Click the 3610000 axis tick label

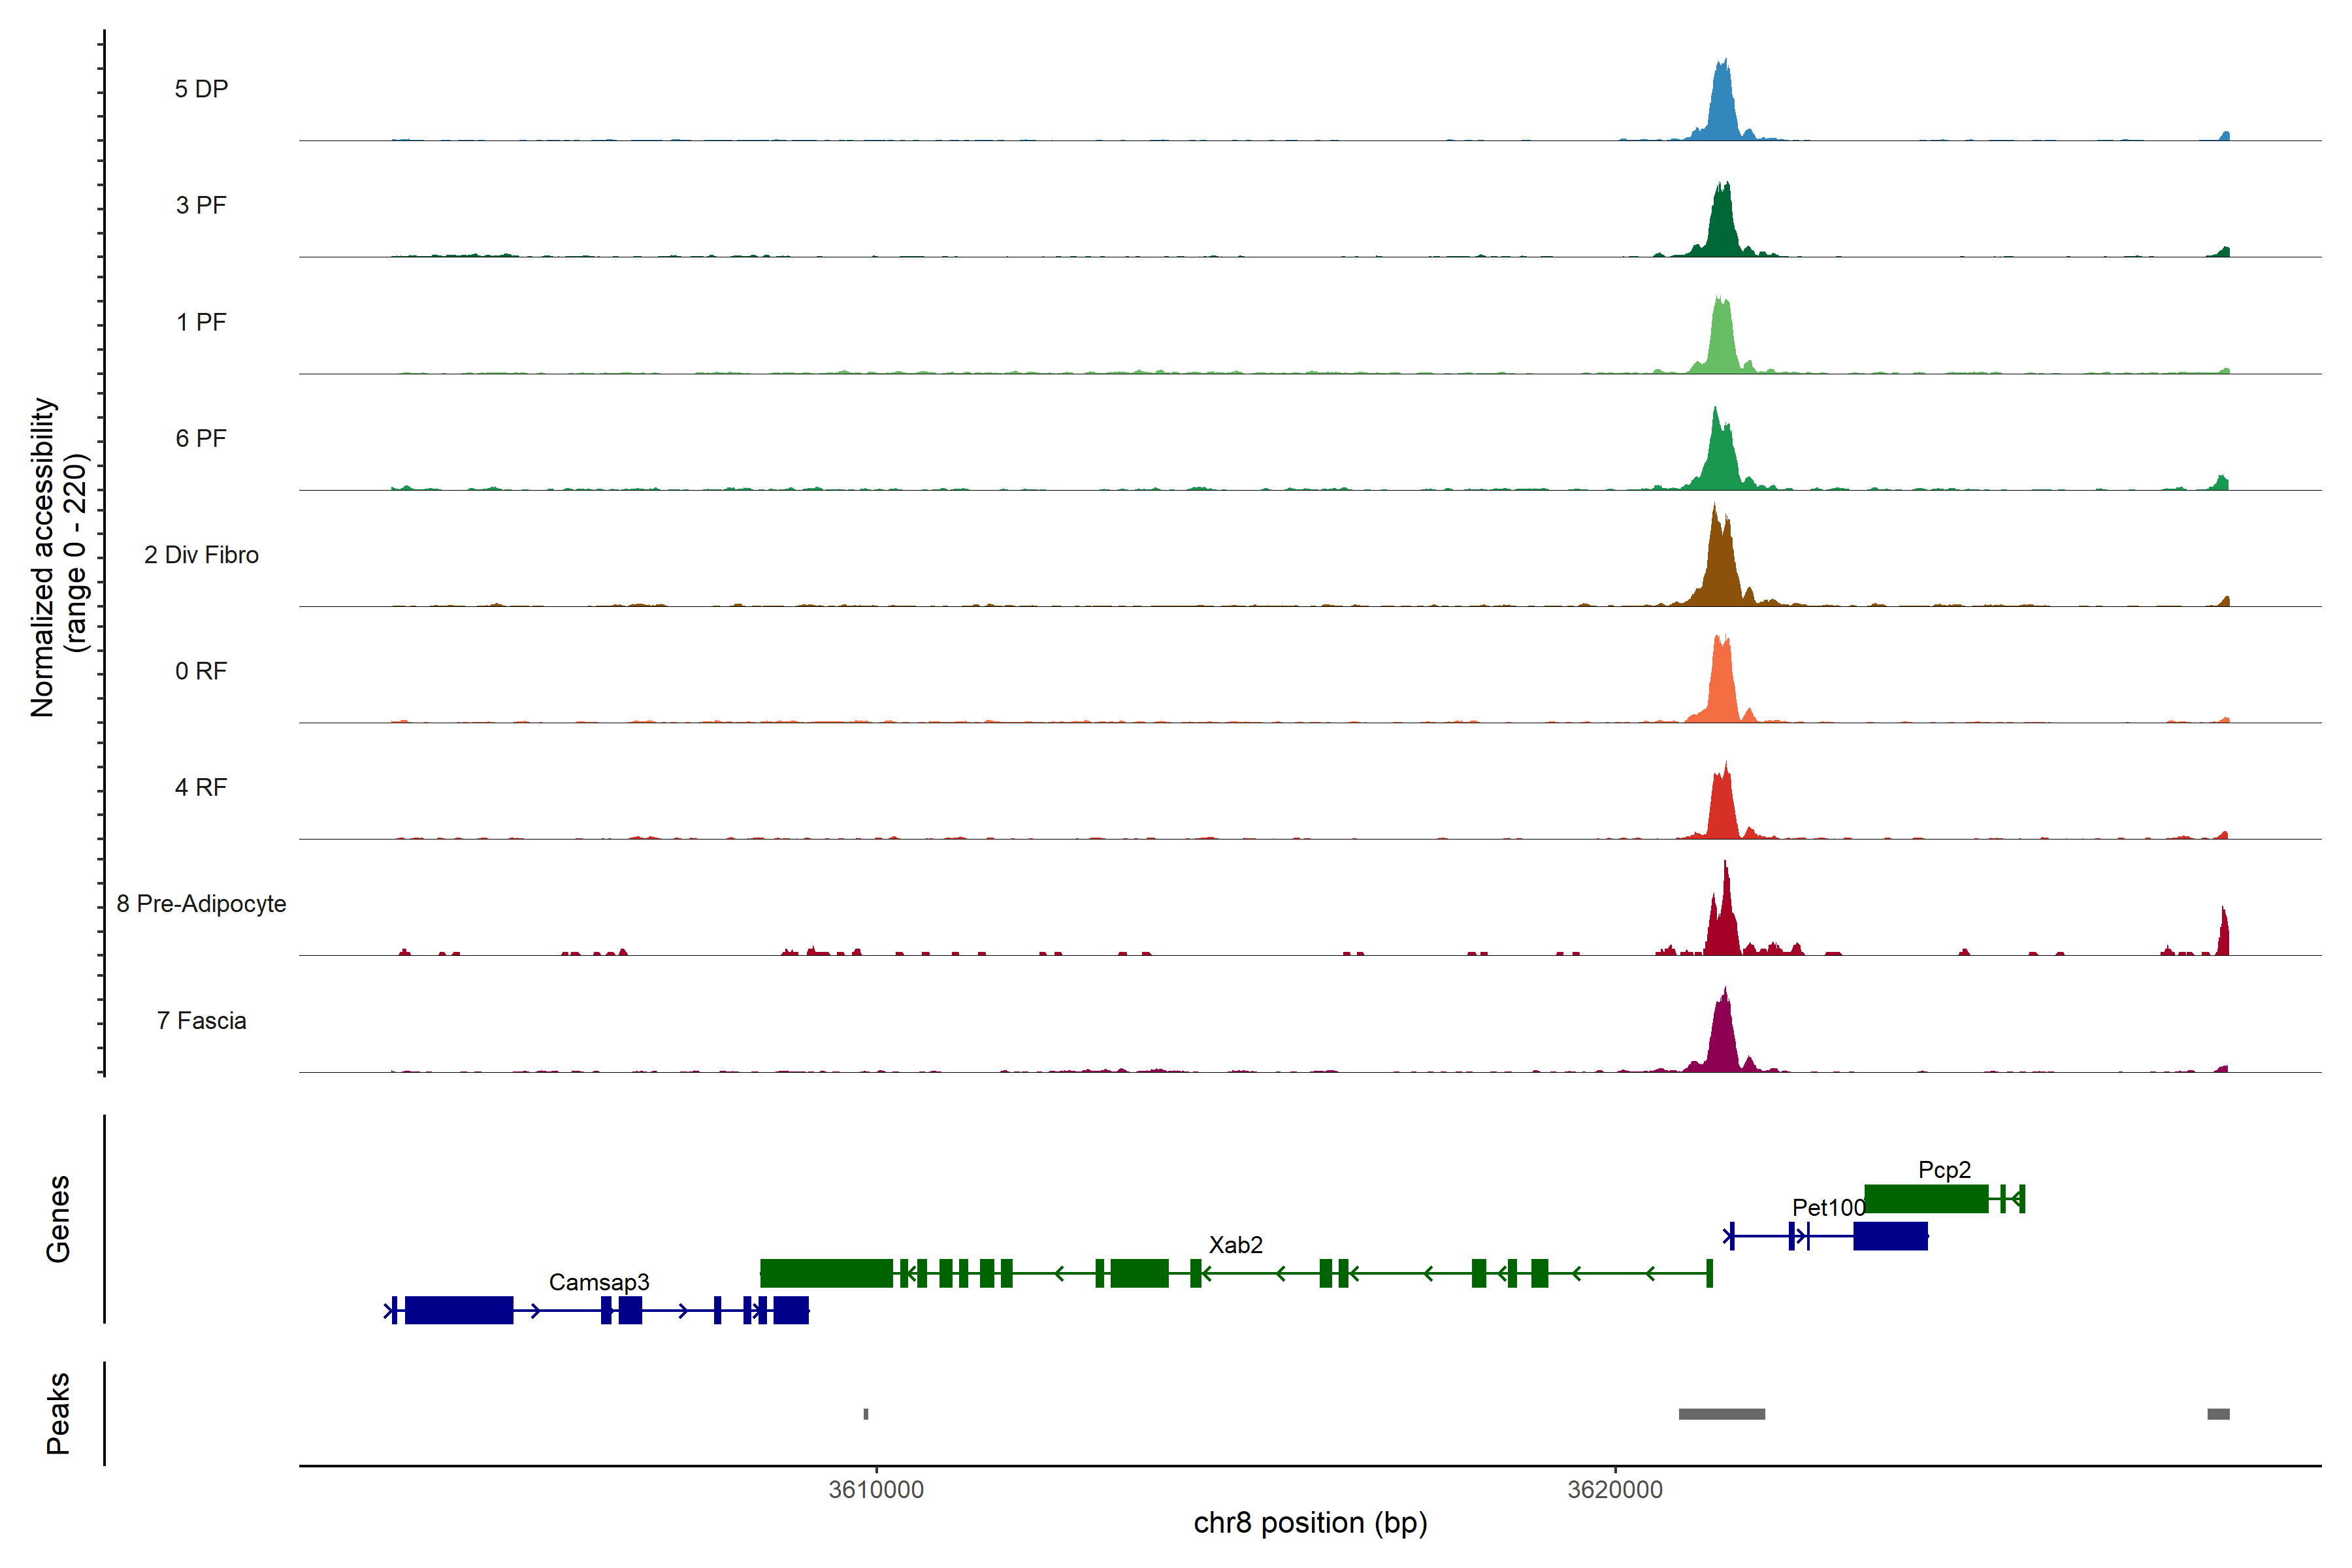tap(876, 1490)
